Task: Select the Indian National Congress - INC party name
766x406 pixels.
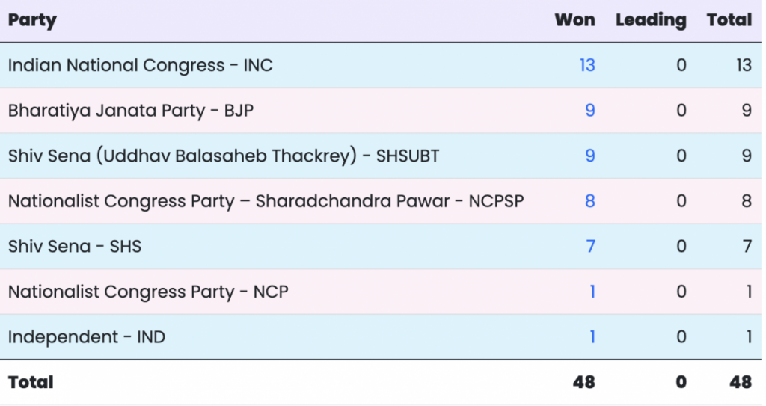Action: [140, 65]
